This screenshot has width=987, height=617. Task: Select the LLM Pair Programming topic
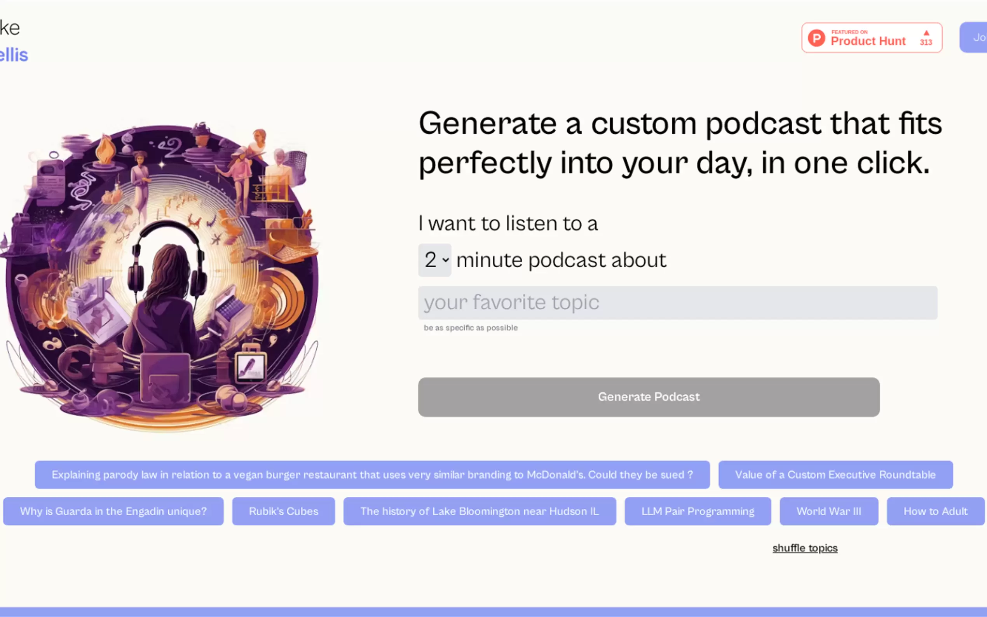coord(697,511)
